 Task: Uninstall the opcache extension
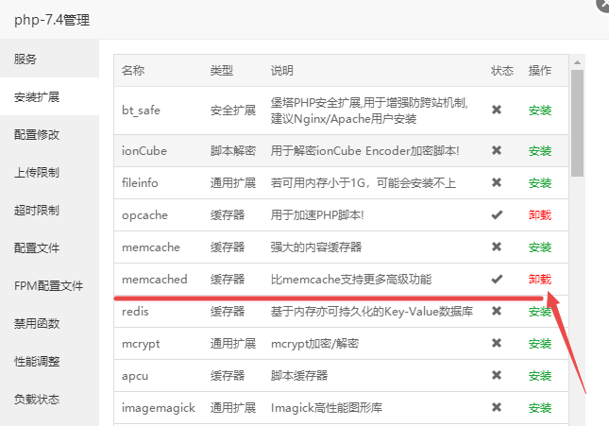pos(540,215)
